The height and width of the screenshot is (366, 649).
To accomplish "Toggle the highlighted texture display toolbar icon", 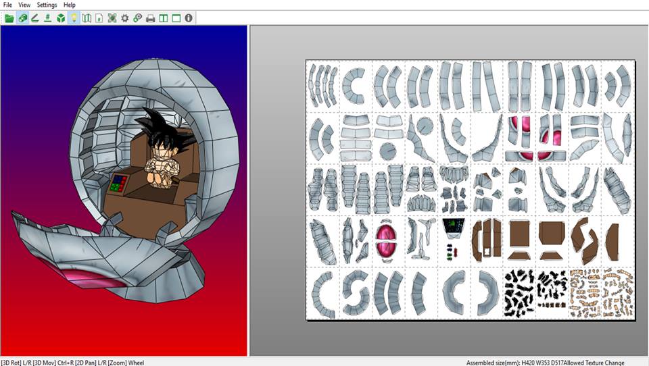I will (22, 18).
